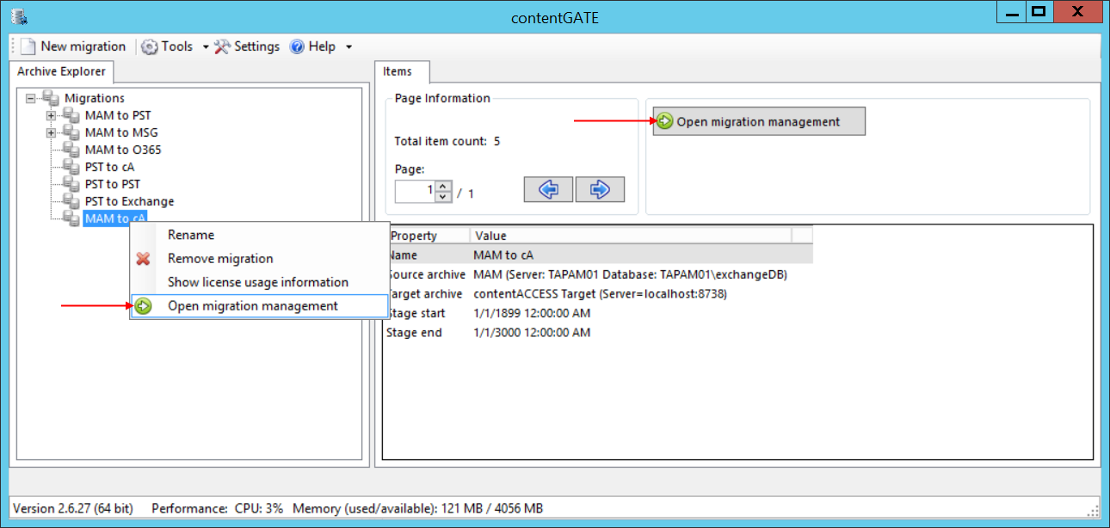
Task: Select PST to Exchange migration
Action: tap(129, 201)
